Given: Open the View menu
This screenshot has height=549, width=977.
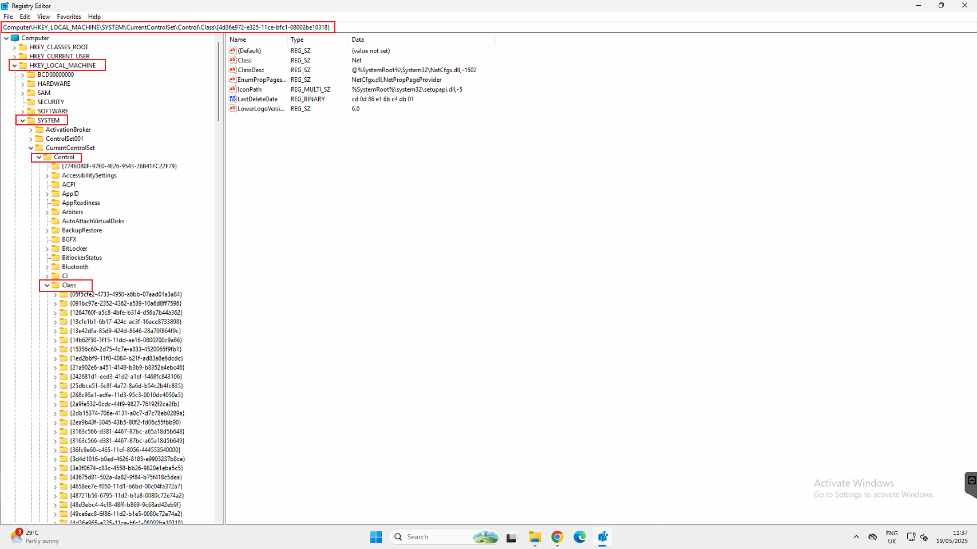Looking at the screenshot, I should point(43,17).
